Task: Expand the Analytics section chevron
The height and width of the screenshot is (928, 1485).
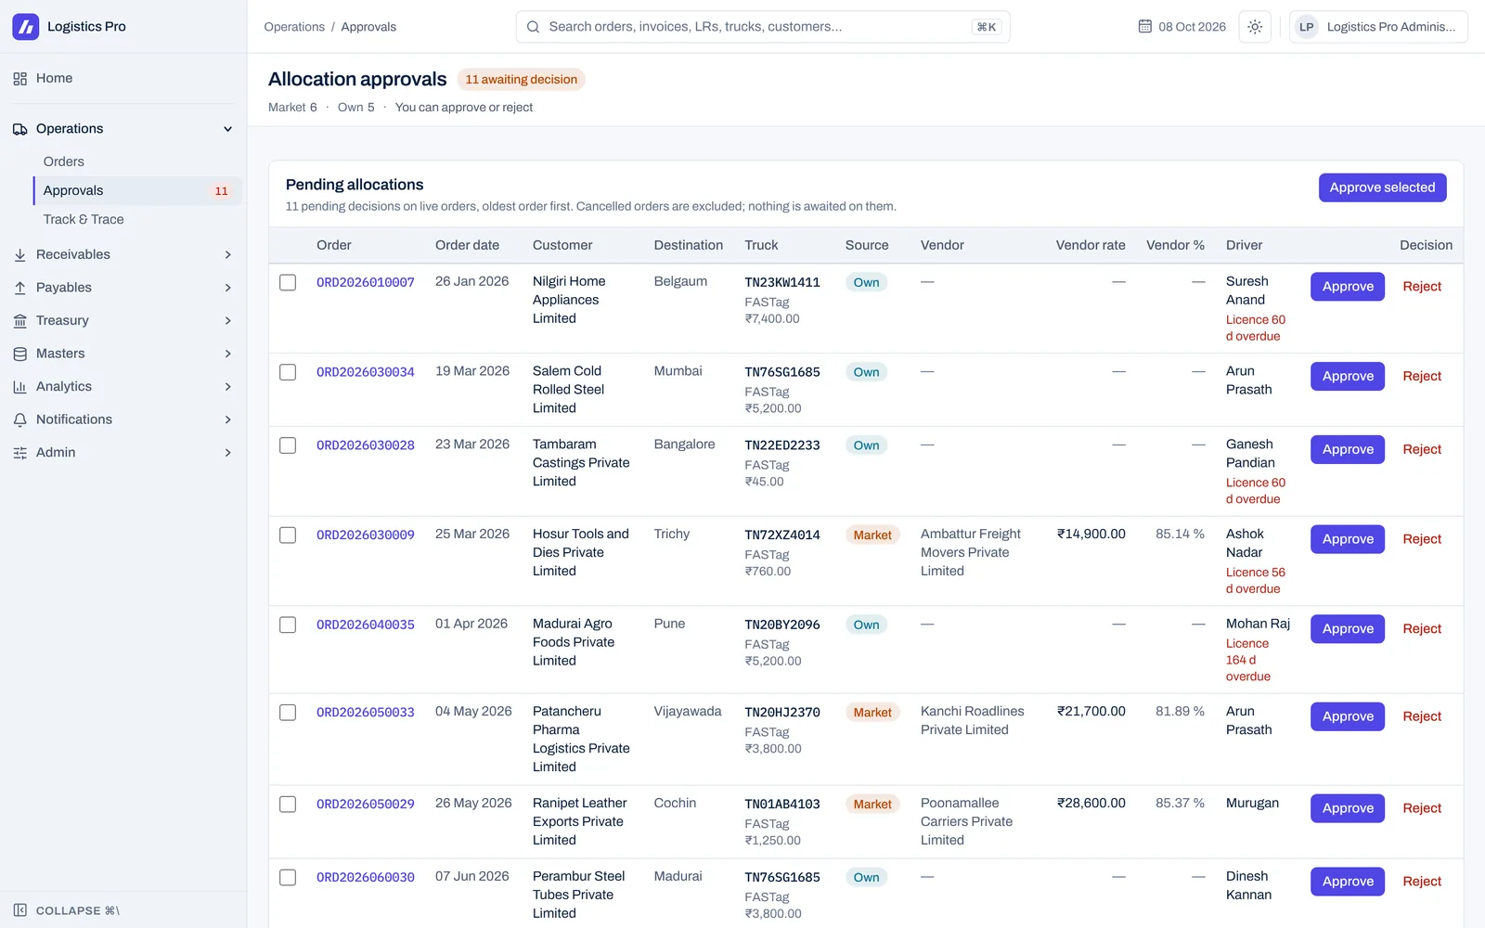Action: (227, 387)
